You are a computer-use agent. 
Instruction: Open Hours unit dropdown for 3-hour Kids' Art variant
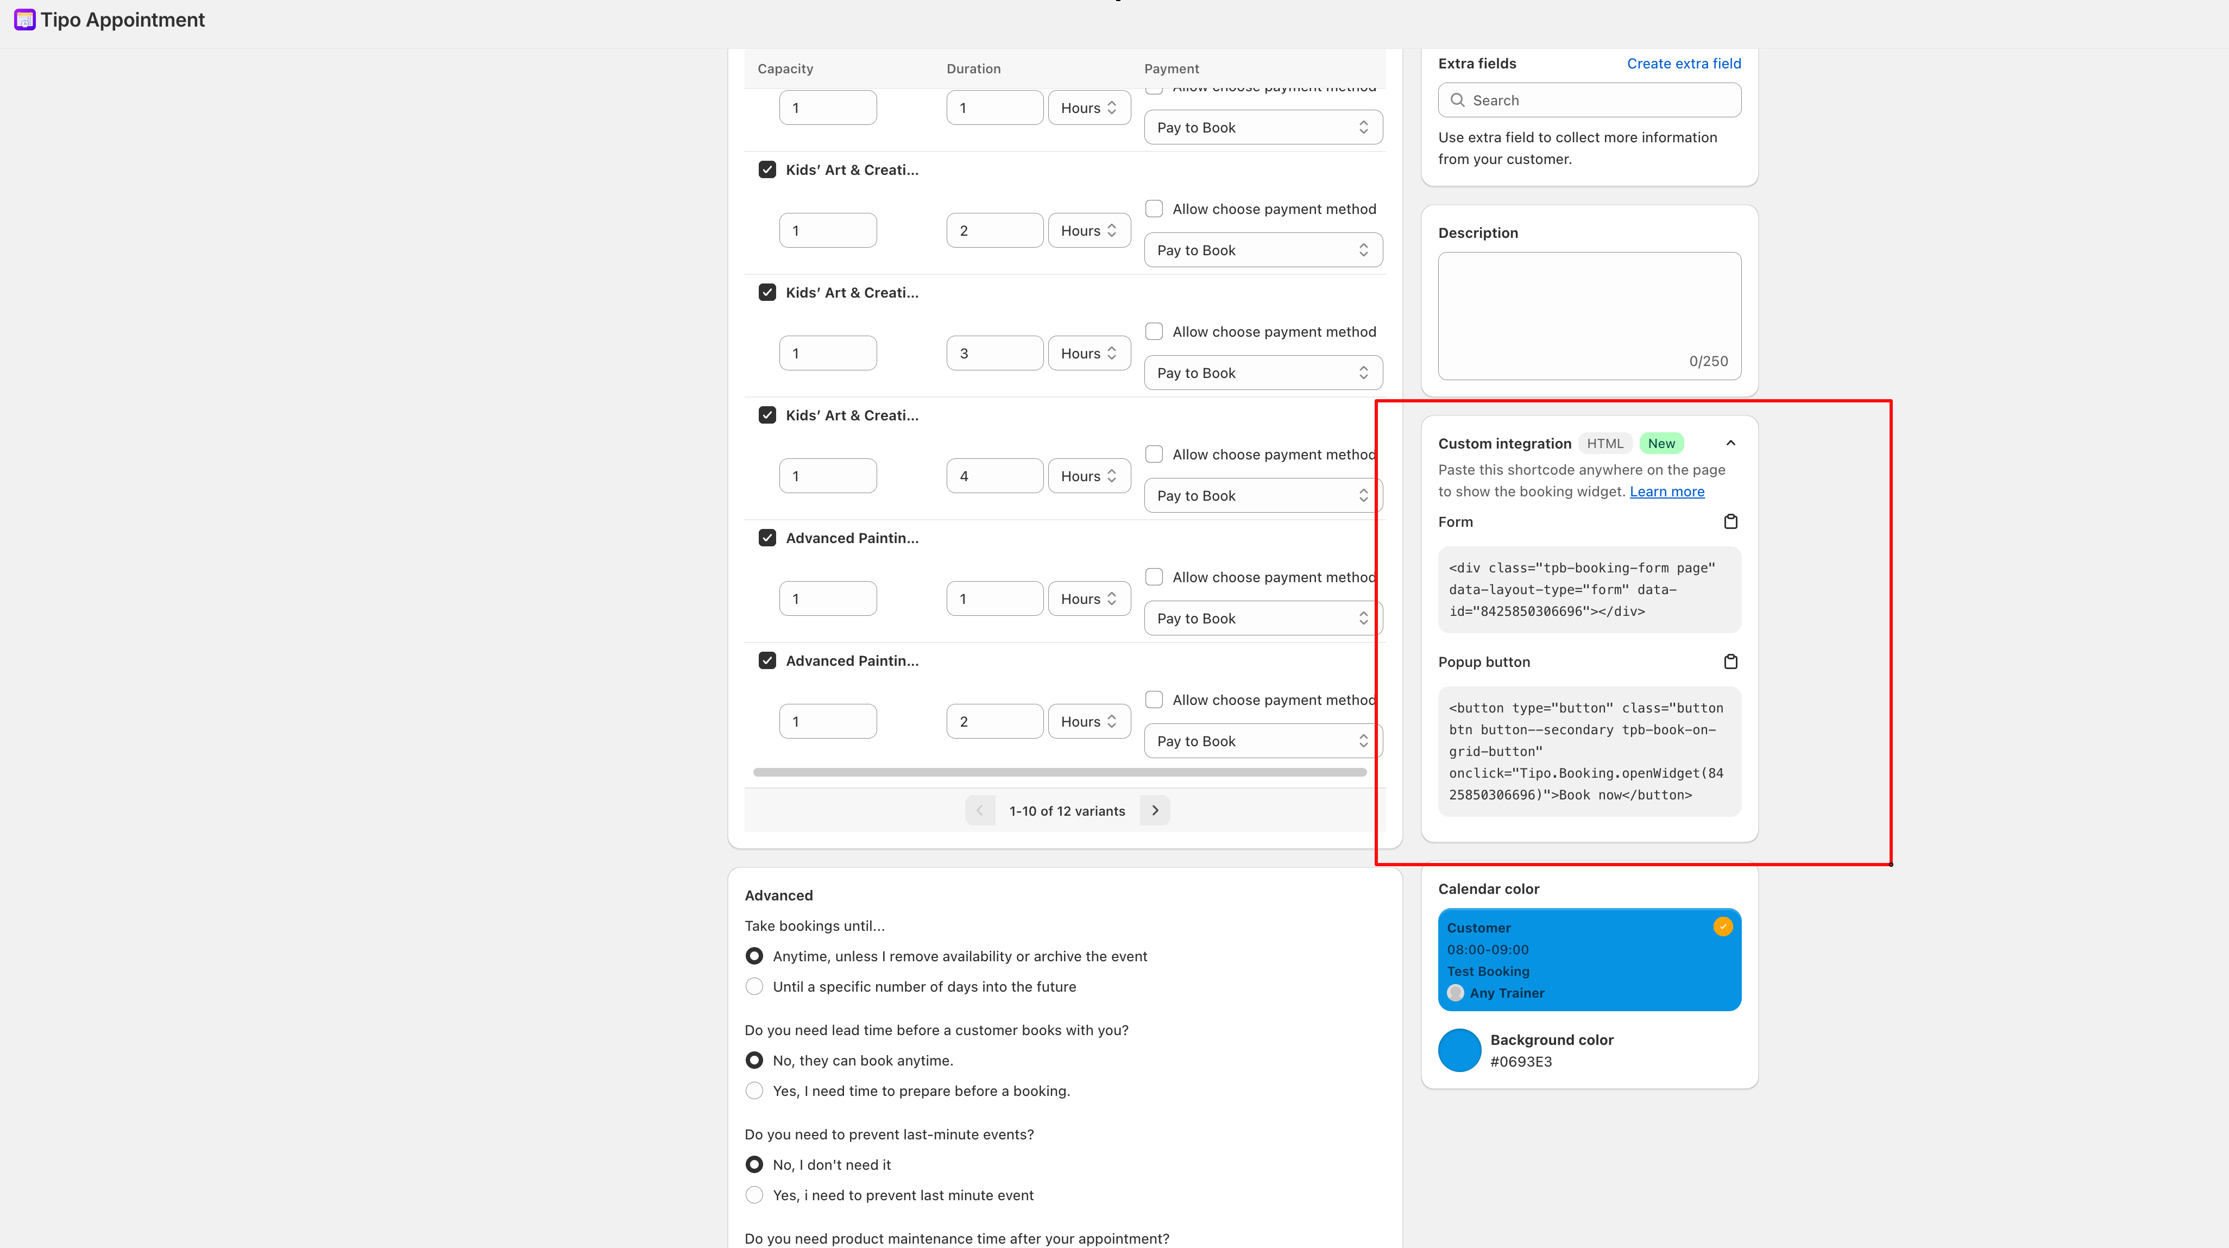(x=1090, y=353)
